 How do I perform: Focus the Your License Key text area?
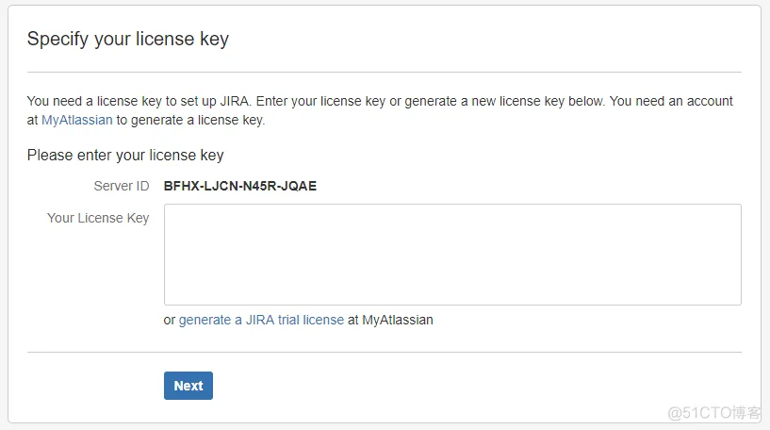452,255
